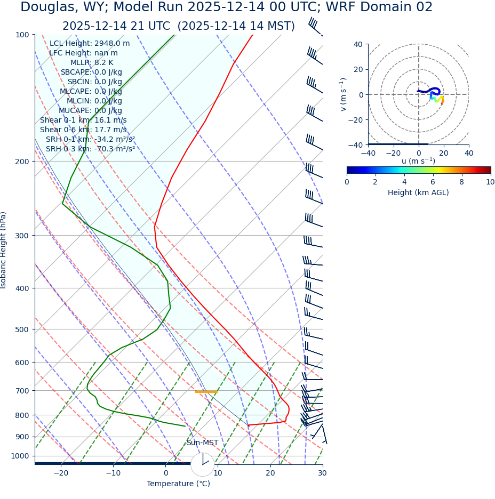Click the Isobaric Height (hPa) axis label
The height and width of the screenshot is (499, 495).
tap(4, 250)
